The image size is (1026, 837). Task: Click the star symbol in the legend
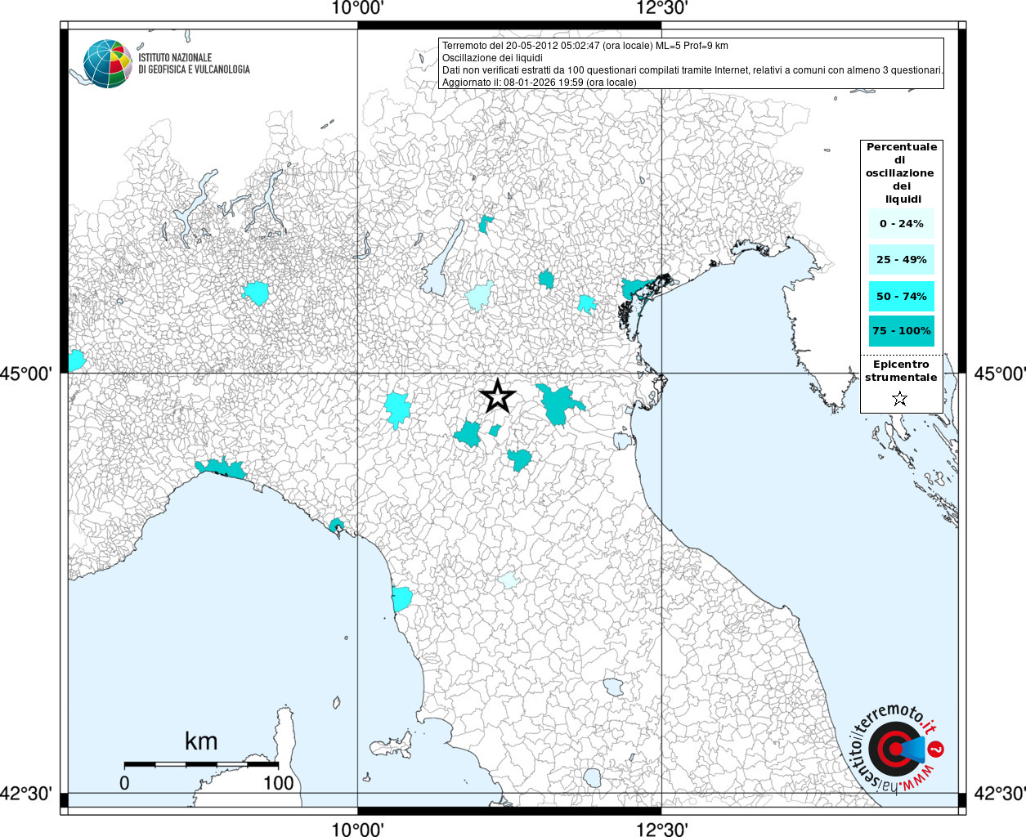point(899,399)
